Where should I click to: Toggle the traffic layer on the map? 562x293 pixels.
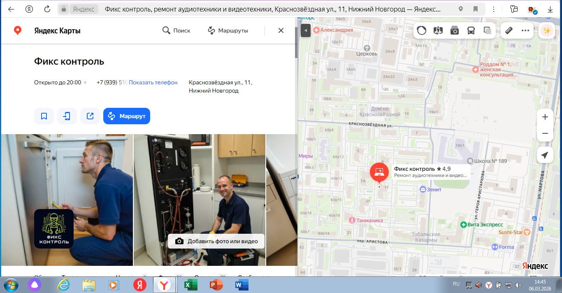[422, 30]
